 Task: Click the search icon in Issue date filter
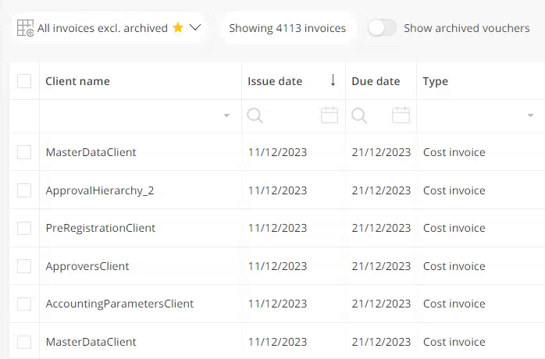click(255, 116)
